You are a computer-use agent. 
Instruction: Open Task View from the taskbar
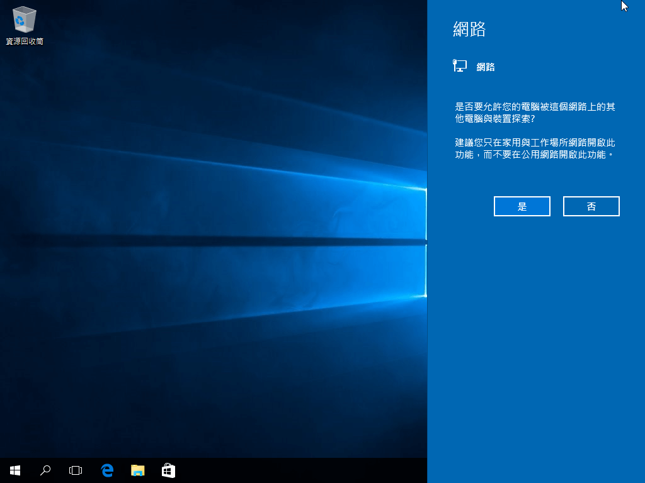click(76, 470)
